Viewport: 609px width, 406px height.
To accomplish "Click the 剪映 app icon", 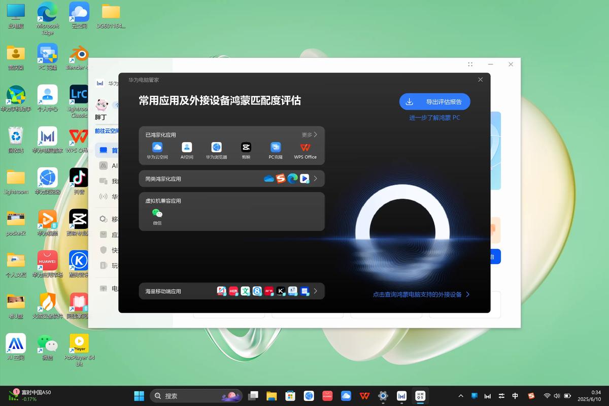I will coord(246,148).
